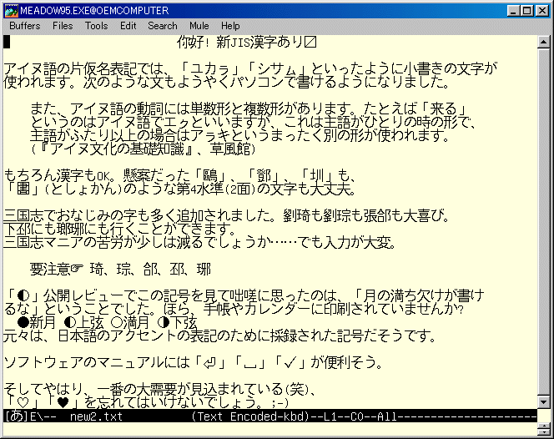Open the Help menu

[x=230, y=26]
